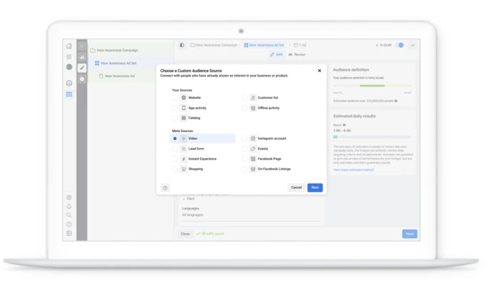Screen dimensions: 488x296
Task: Click info icon next to Reach
Action: tap(344, 125)
